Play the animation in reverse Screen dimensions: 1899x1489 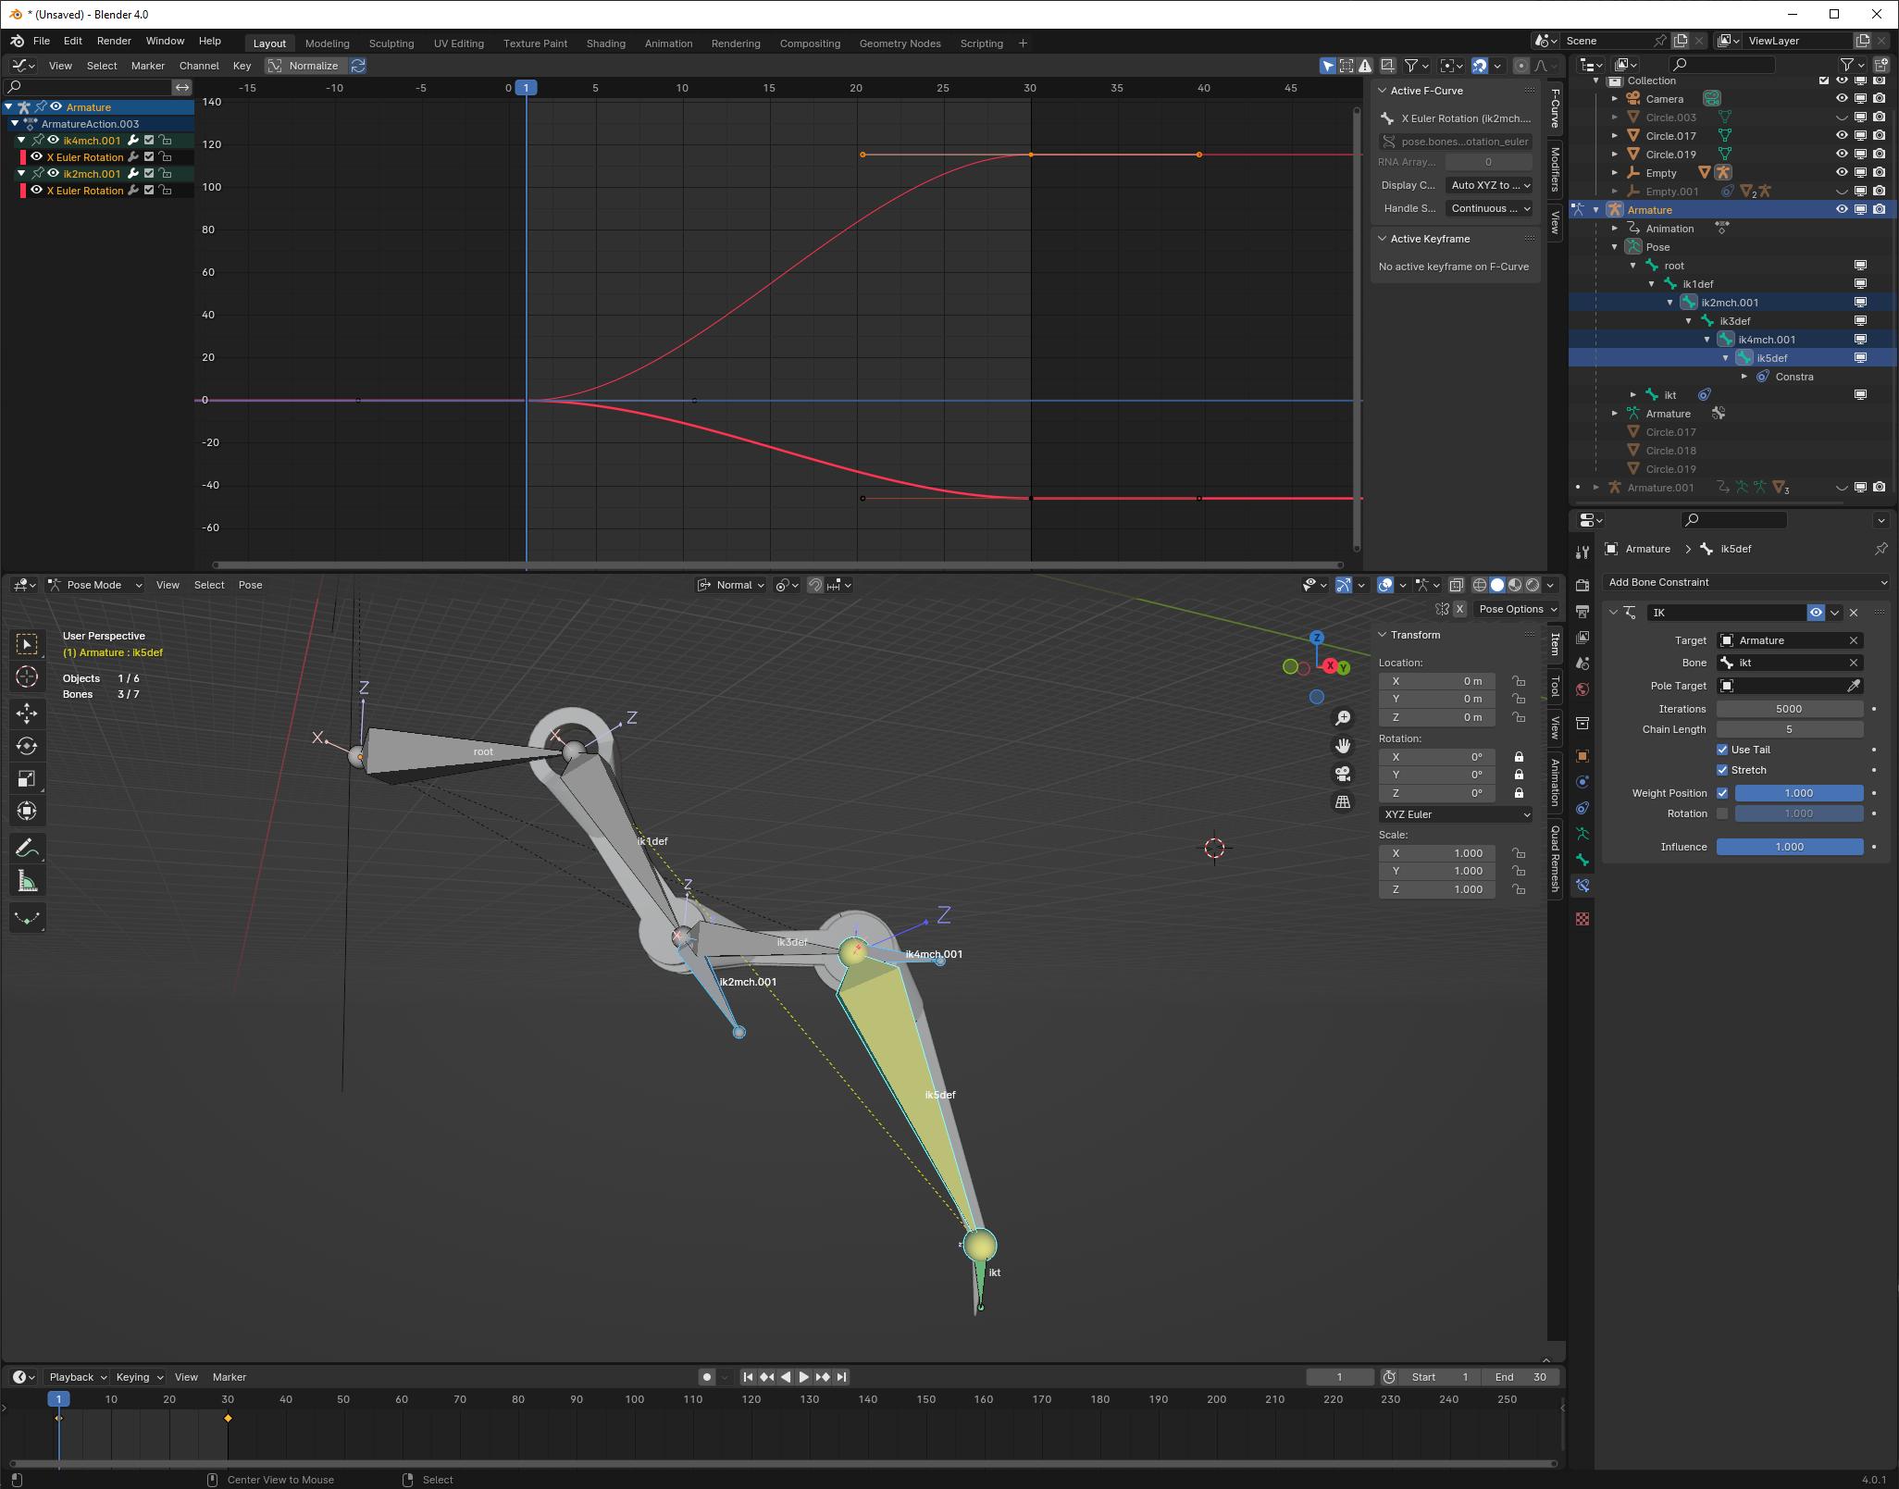point(786,1377)
